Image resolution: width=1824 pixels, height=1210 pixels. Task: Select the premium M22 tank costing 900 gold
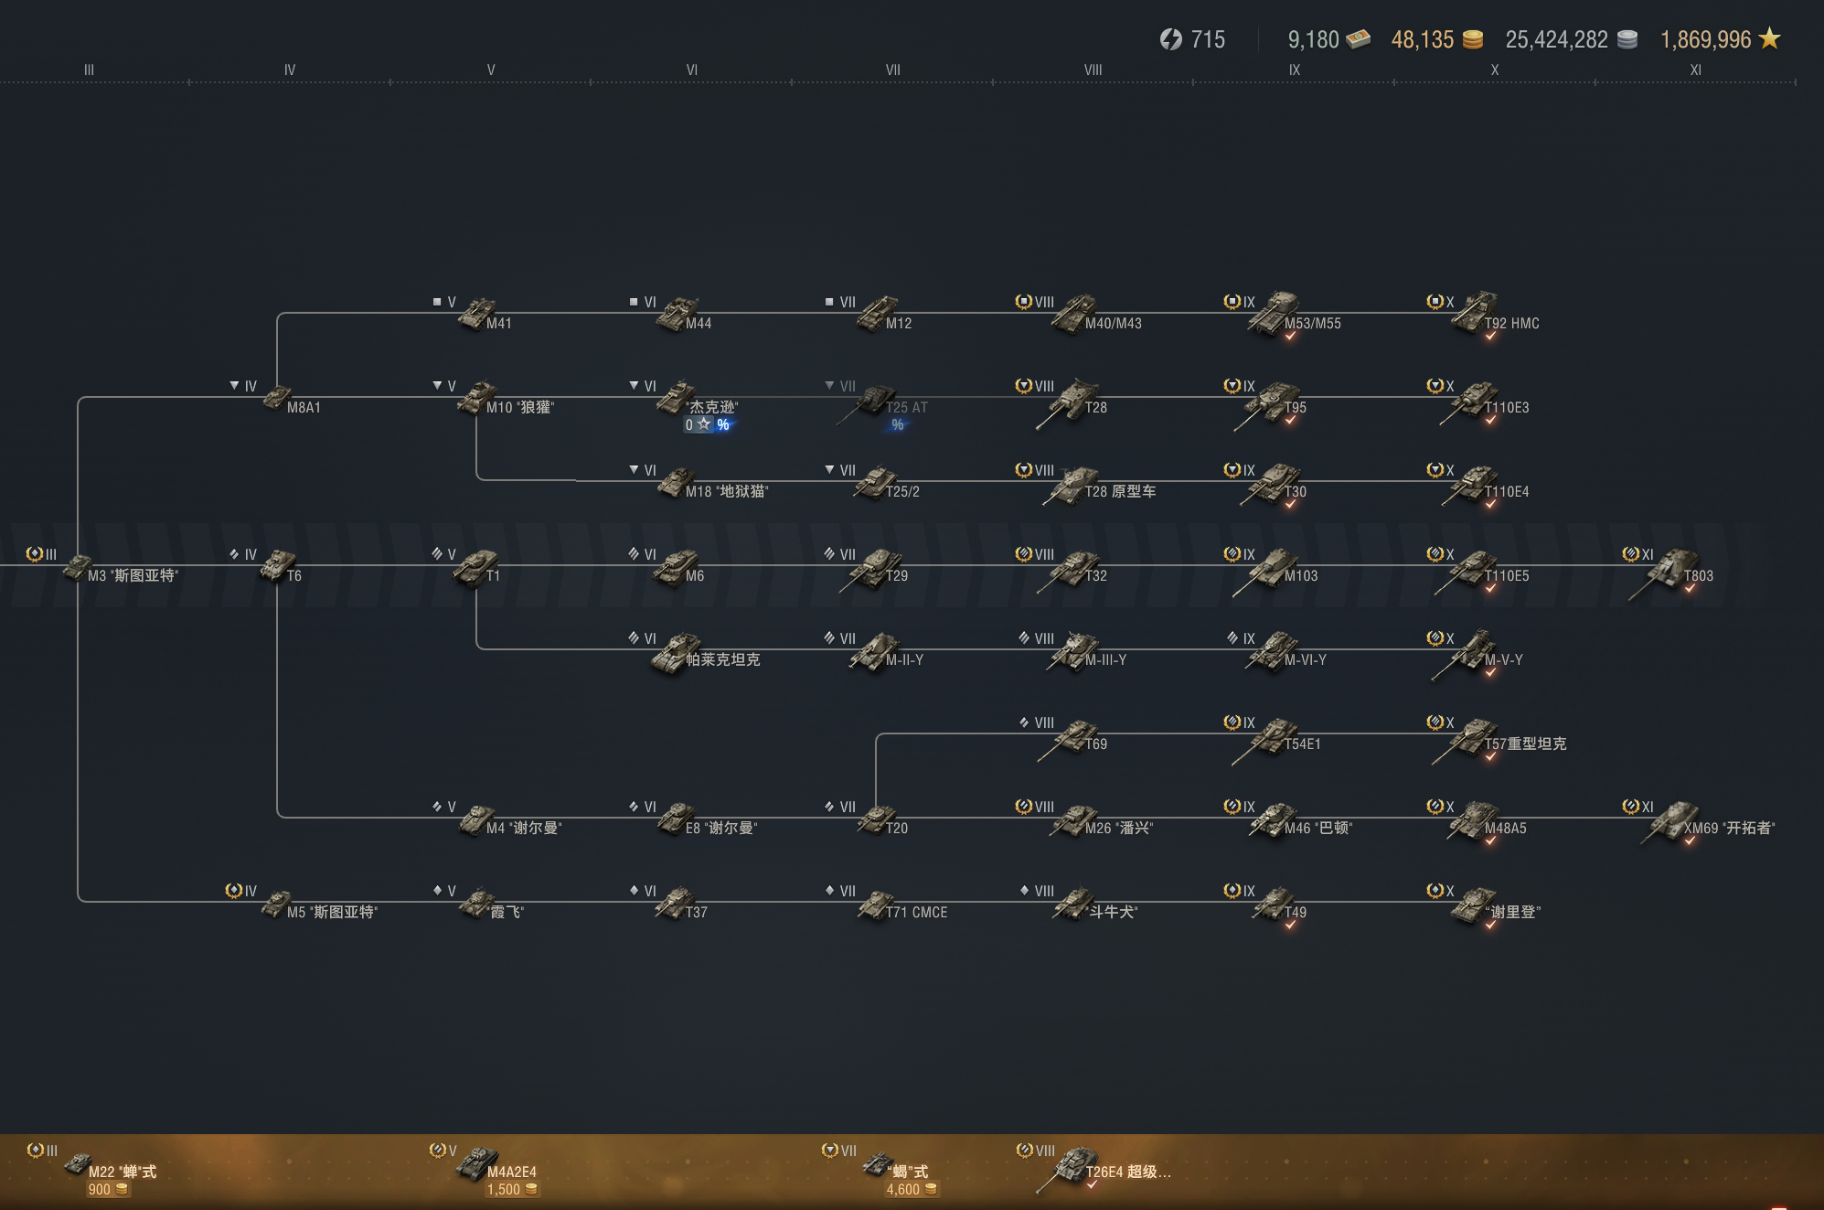(x=79, y=1165)
